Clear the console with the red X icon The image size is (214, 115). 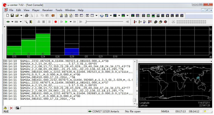coord(11,108)
